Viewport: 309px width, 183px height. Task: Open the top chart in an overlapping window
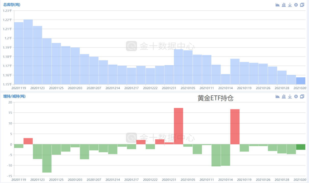pyautogui.click(x=302, y=5)
